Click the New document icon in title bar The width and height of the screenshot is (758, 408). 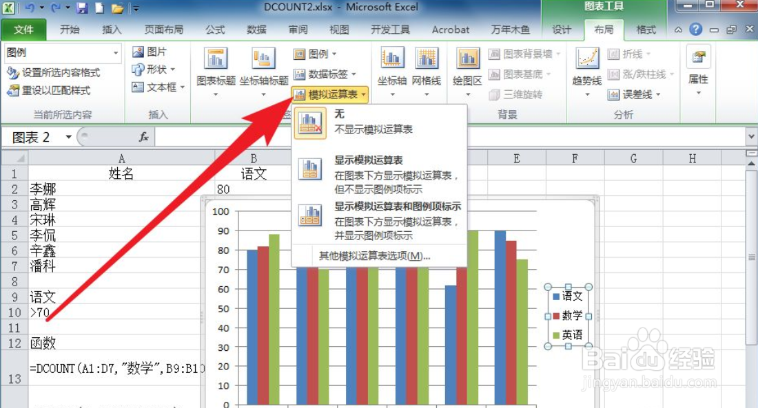(x=100, y=8)
